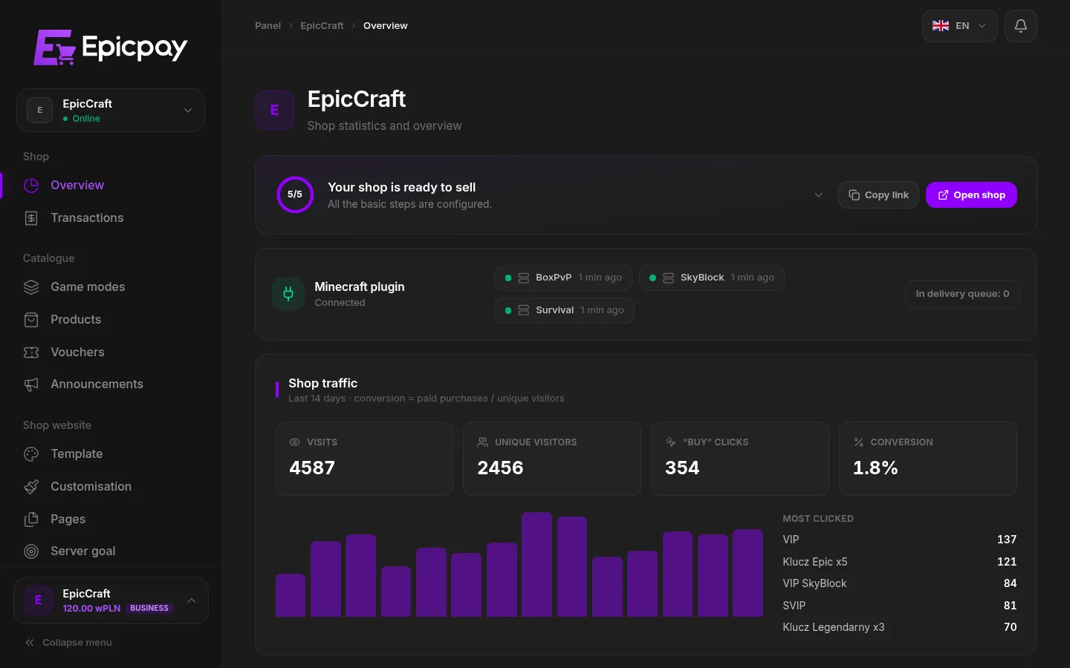Click the 5/5 setup progress ring

295,194
